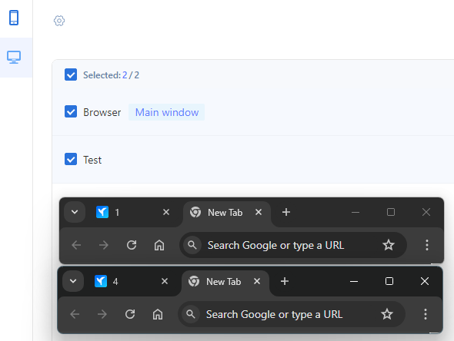Uncheck the Test checkbox
This screenshot has width=454, height=341.
click(71, 159)
